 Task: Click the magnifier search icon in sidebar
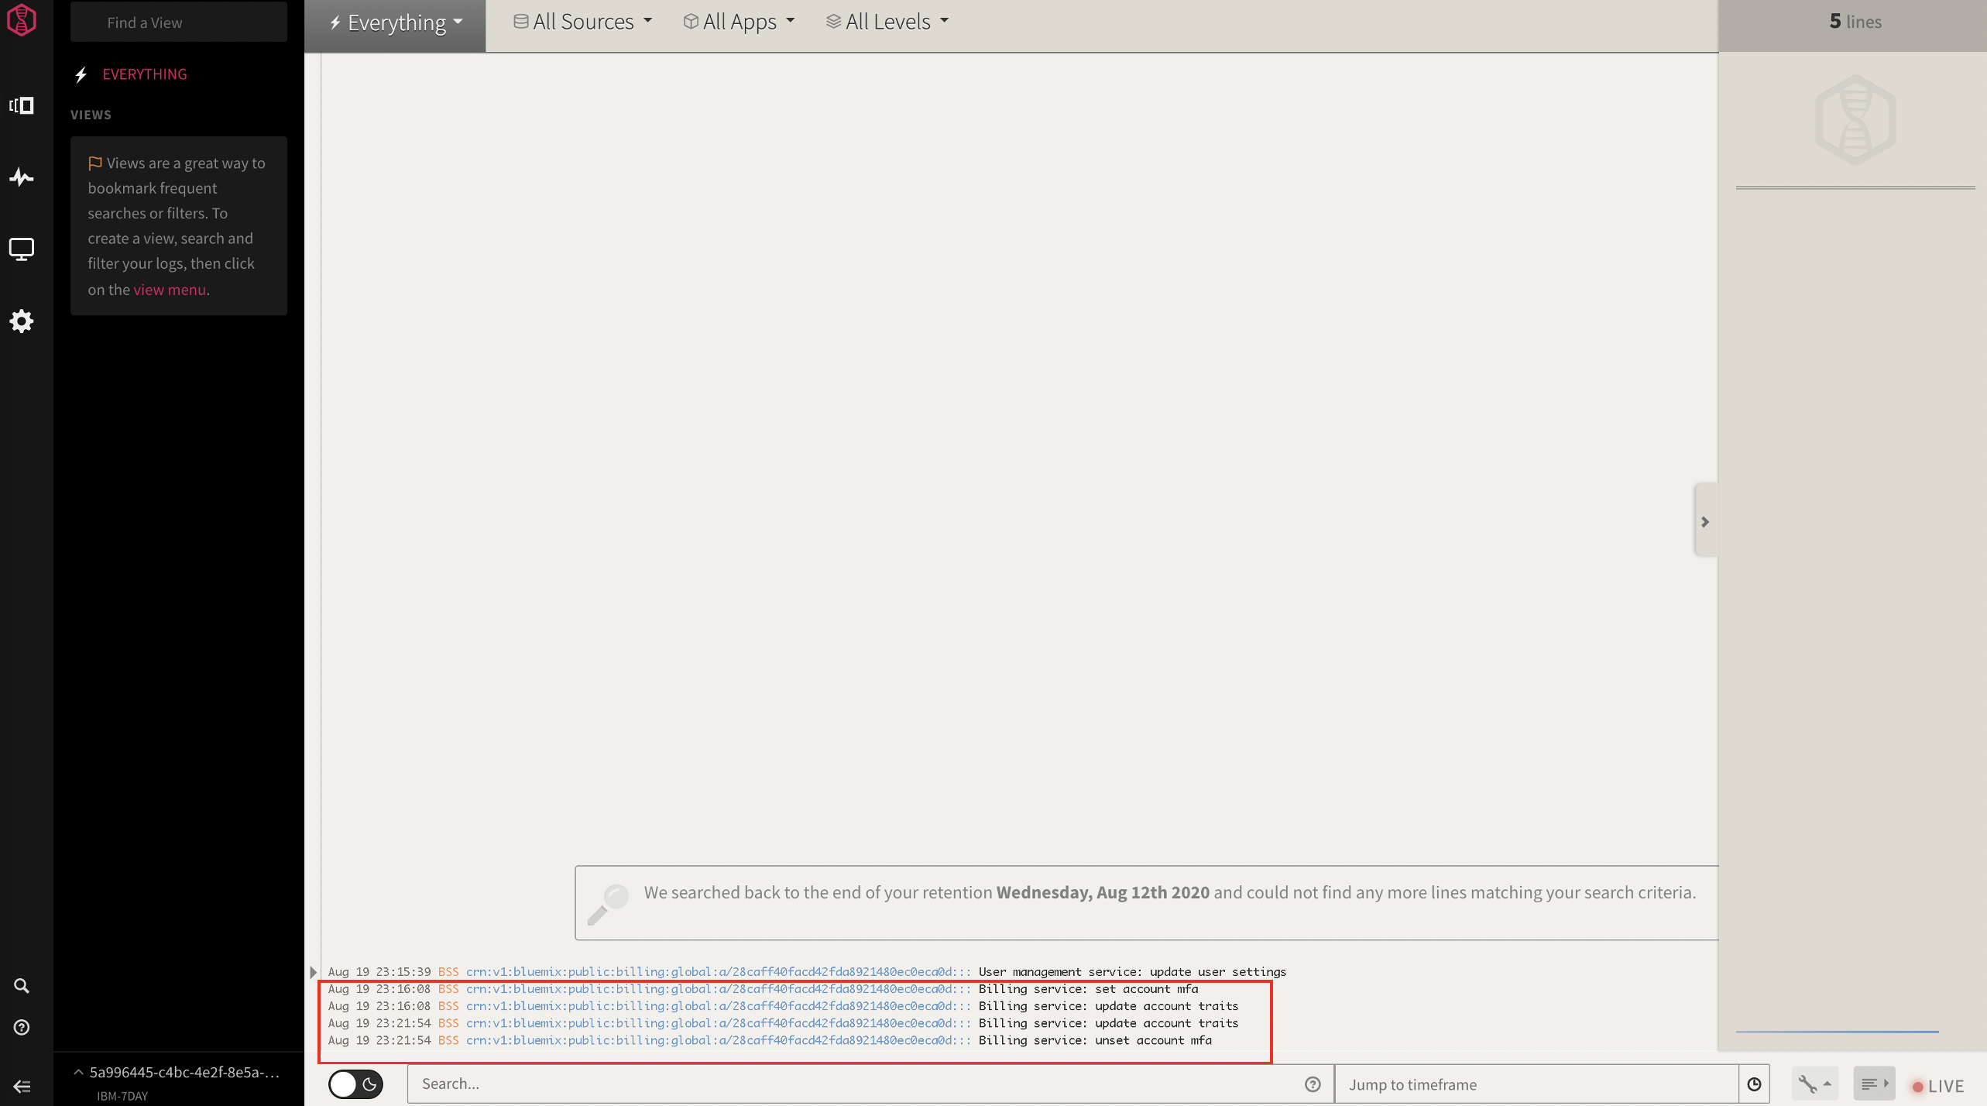pos(22,986)
